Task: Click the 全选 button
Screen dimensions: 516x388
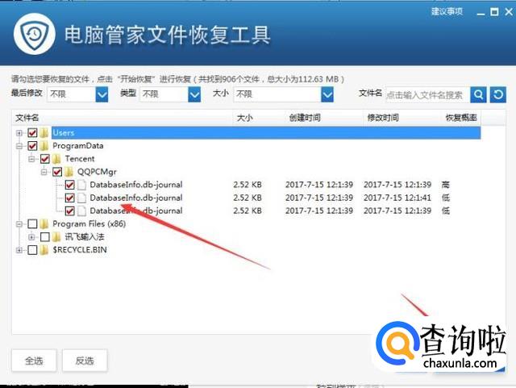Action: (x=34, y=361)
